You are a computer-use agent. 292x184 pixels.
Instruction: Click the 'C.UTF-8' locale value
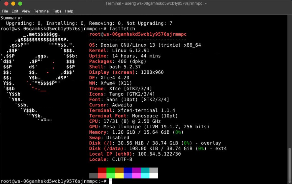[122, 159]
